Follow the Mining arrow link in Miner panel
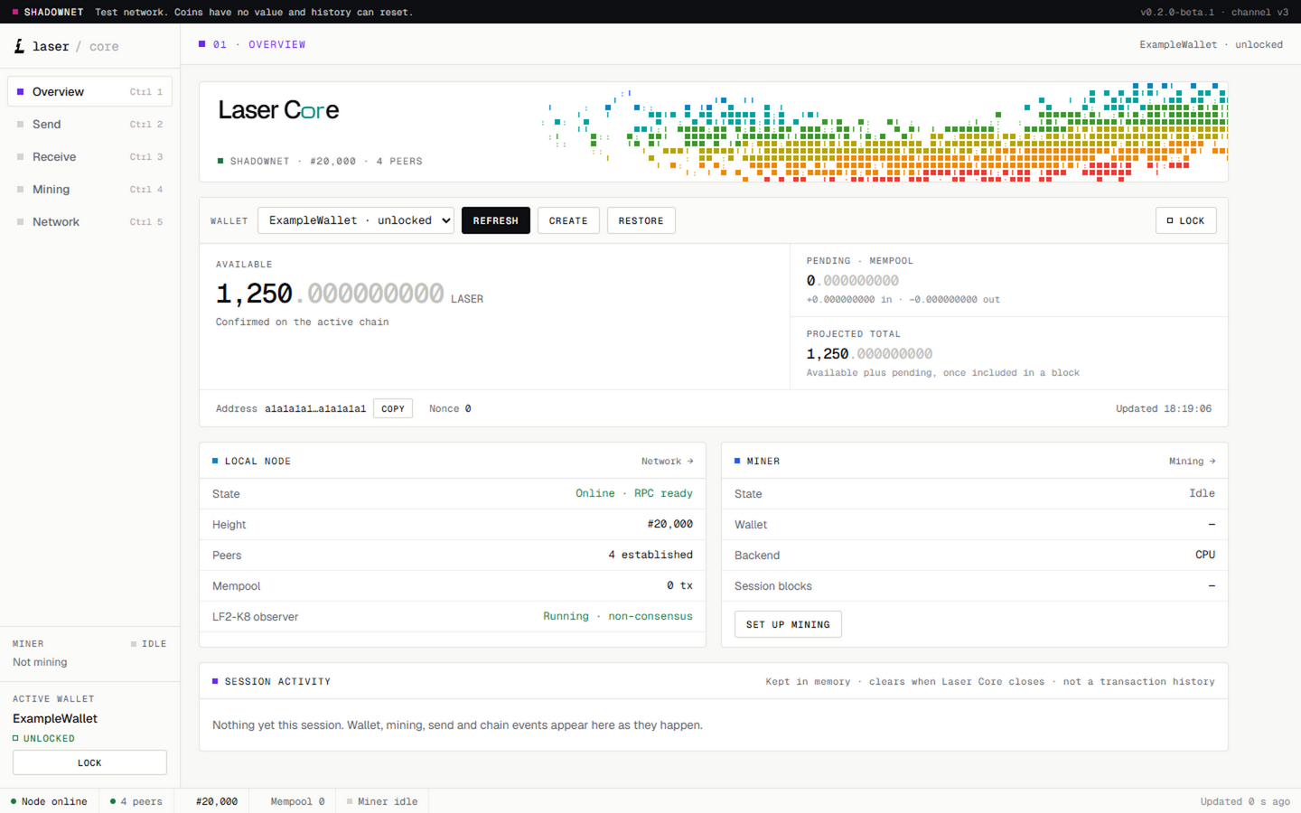The height and width of the screenshot is (813, 1301). point(1193,462)
